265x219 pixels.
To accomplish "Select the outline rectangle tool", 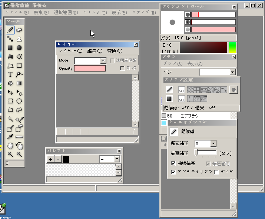I will pos(19,66).
